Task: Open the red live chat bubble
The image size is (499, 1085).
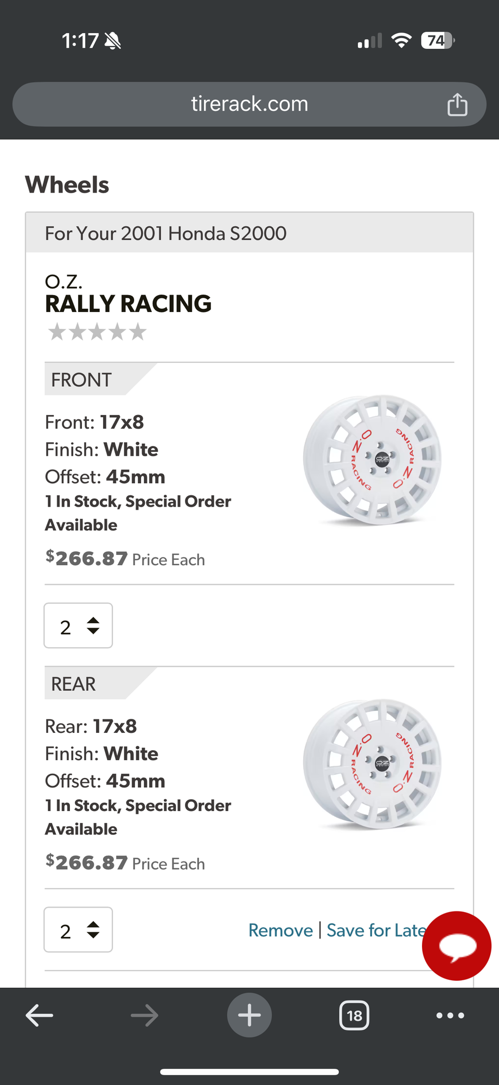Action: click(457, 946)
